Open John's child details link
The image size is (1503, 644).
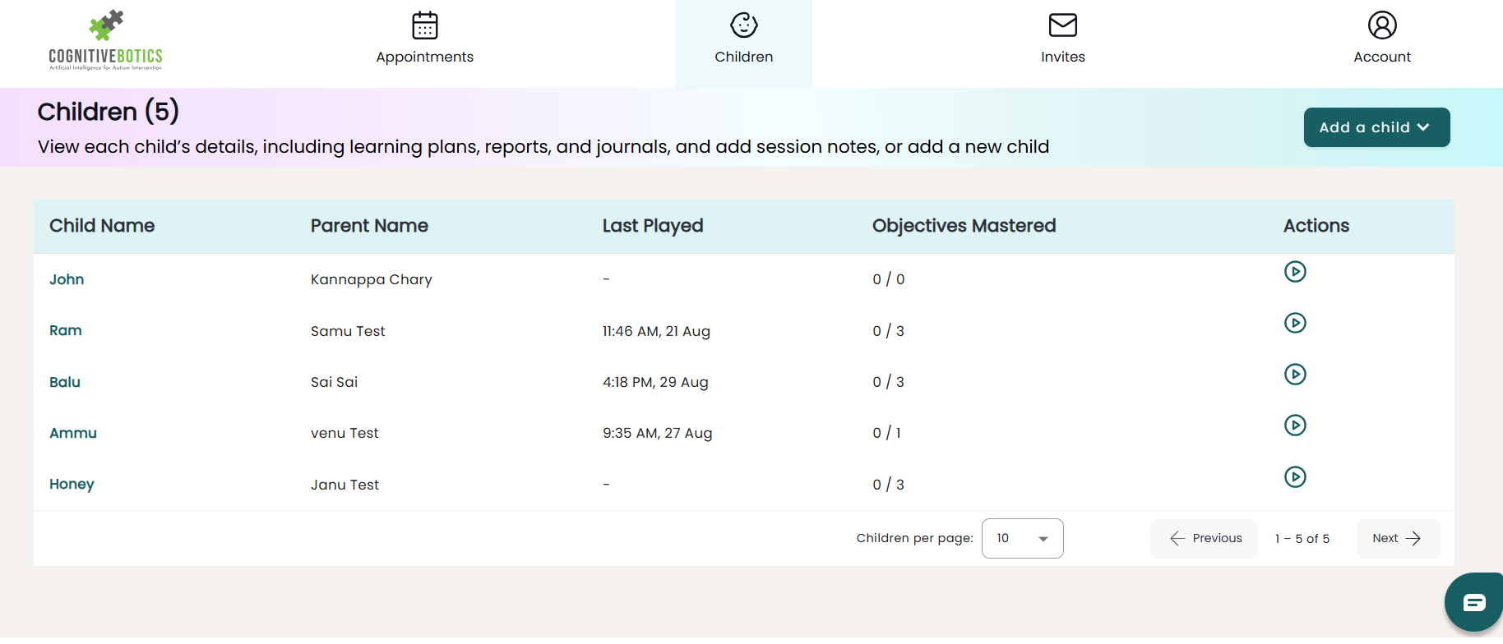click(x=67, y=279)
